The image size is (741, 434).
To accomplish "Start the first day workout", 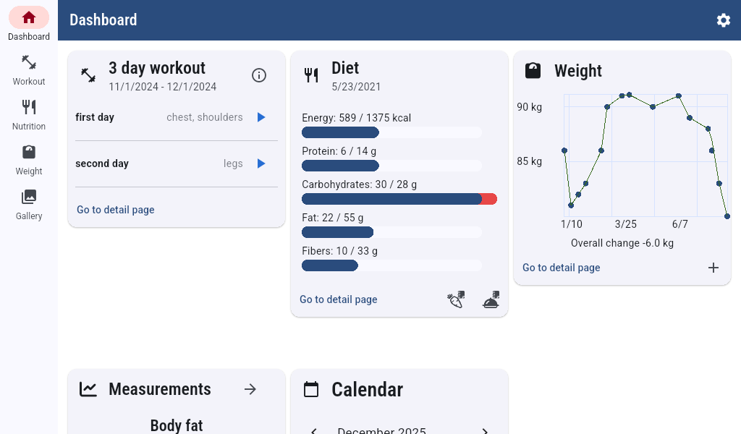I will pos(261,117).
